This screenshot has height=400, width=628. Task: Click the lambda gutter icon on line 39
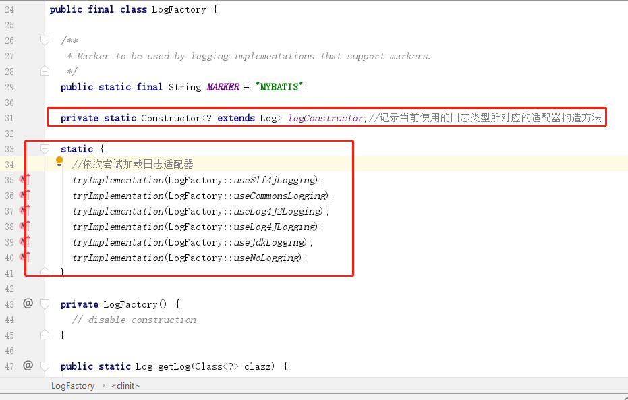(25, 242)
